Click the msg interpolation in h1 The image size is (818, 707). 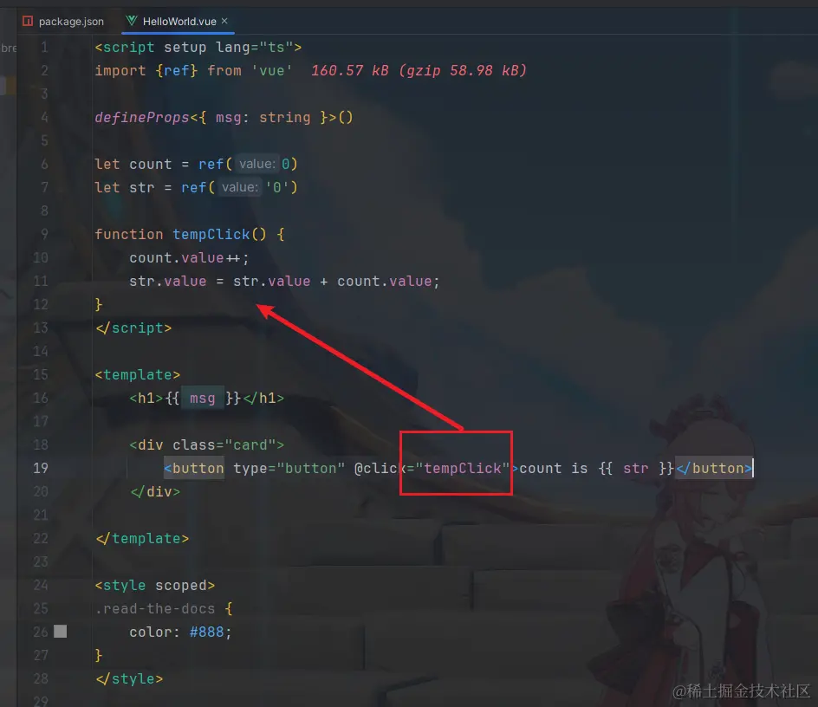click(x=203, y=398)
